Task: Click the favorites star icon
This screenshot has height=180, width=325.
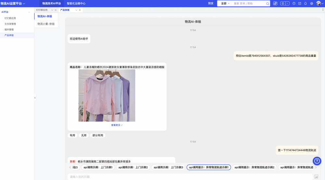Action: 283,4
